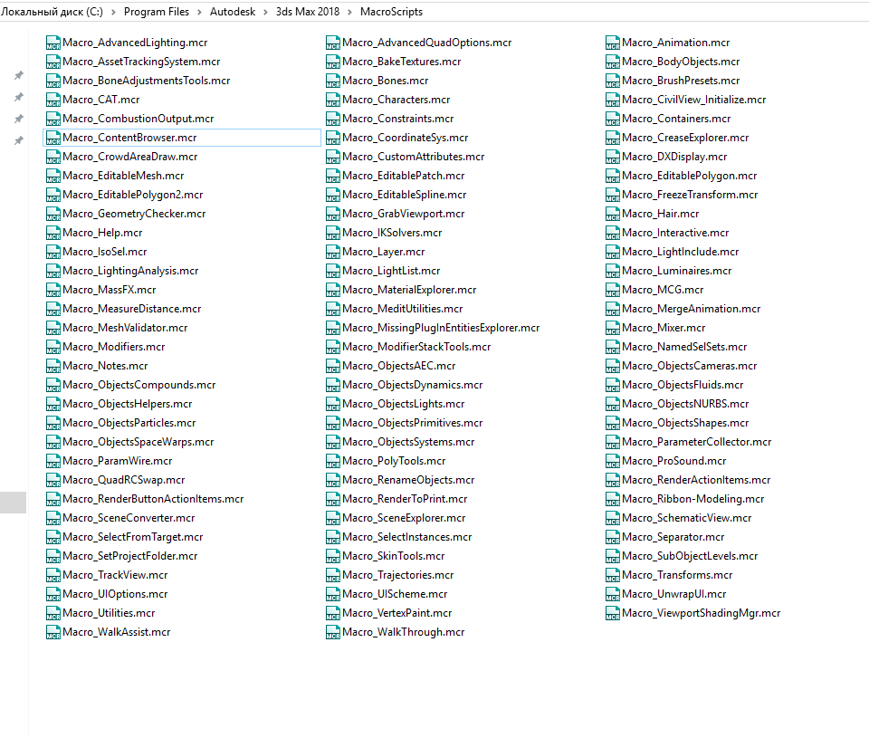Select Macro_CrowdAreaDraw.mcr file name
Viewport: 869px width, 738px height.
pyautogui.click(x=130, y=157)
